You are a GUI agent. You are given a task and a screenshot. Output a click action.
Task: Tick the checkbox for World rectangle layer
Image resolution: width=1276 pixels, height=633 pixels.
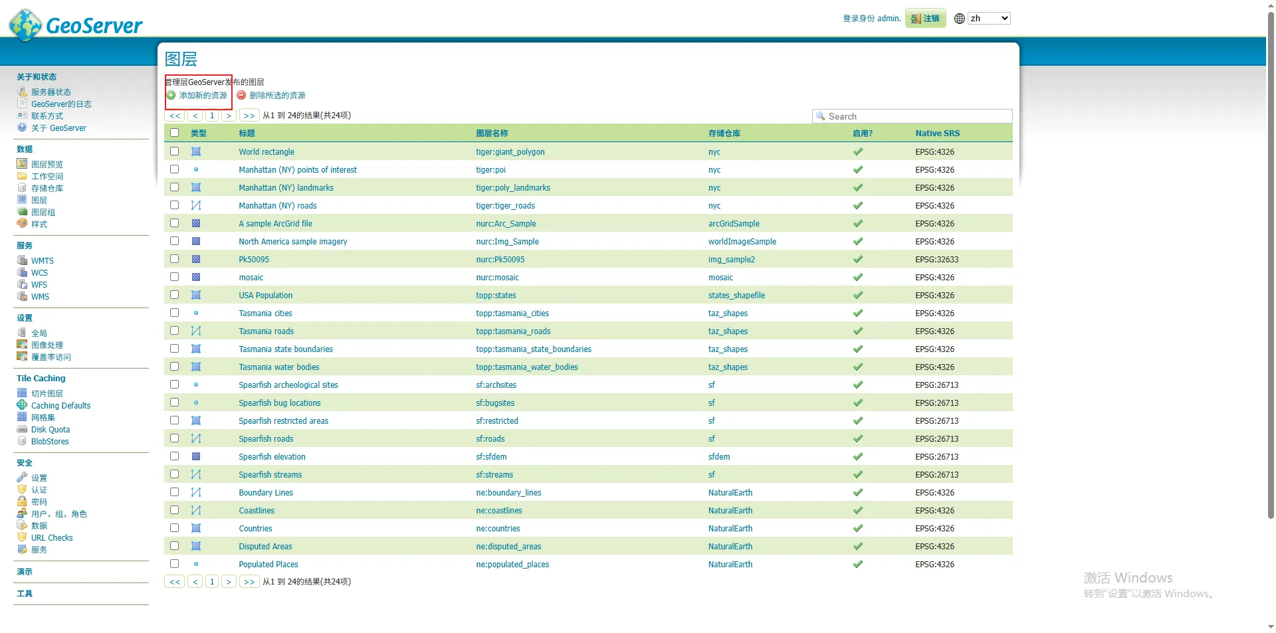tap(174, 151)
